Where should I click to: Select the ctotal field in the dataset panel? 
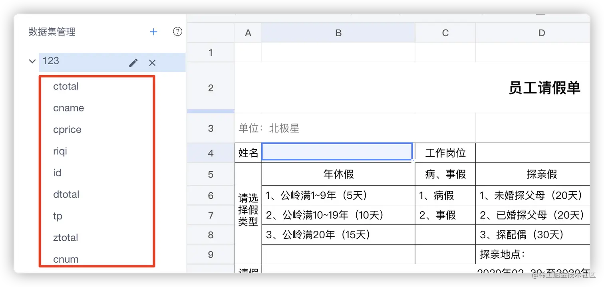[x=66, y=86]
